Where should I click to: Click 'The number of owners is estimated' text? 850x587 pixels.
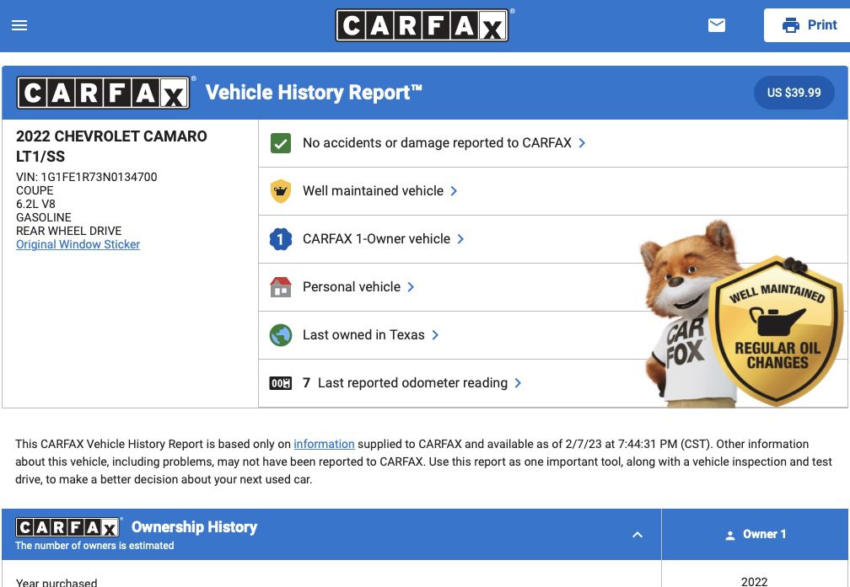[94, 546]
